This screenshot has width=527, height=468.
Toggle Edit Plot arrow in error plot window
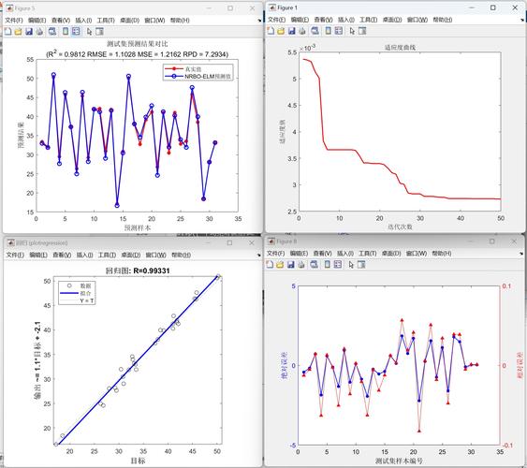(x=351, y=264)
